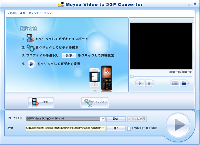The height and width of the screenshot is (145, 200).
Task: Click the カスタマイズ edit button
Action: [95, 102]
